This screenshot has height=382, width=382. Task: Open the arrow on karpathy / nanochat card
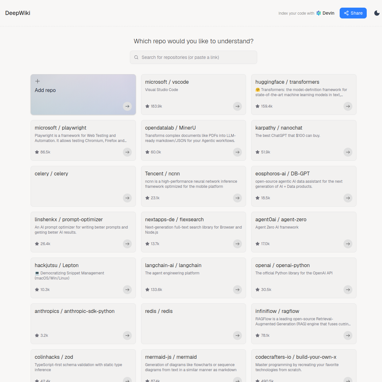pyautogui.click(x=348, y=152)
